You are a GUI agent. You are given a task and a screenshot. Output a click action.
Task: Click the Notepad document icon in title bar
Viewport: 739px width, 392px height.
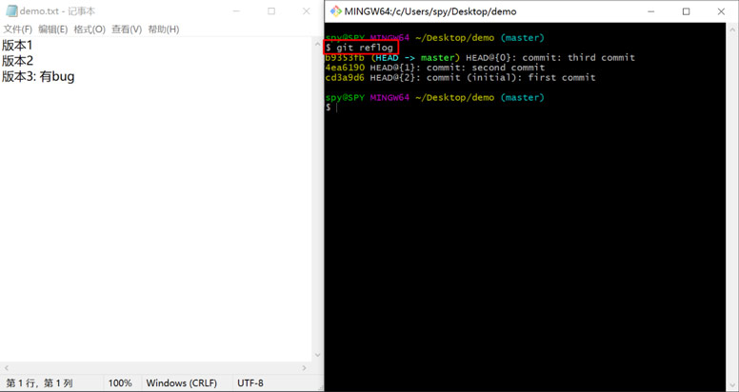[x=11, y=11]
